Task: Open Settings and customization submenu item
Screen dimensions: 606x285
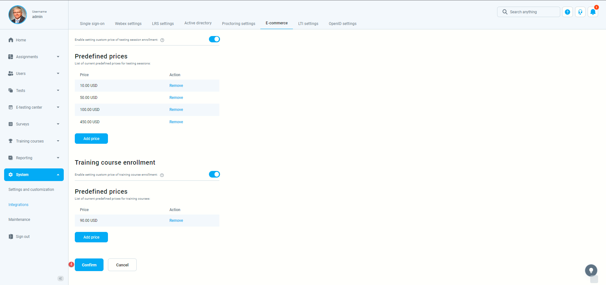Action: click(31, 190)
